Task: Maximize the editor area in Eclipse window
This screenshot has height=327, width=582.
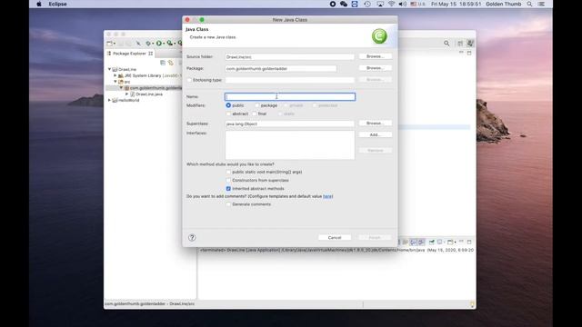Action: [x=469, y=53]
